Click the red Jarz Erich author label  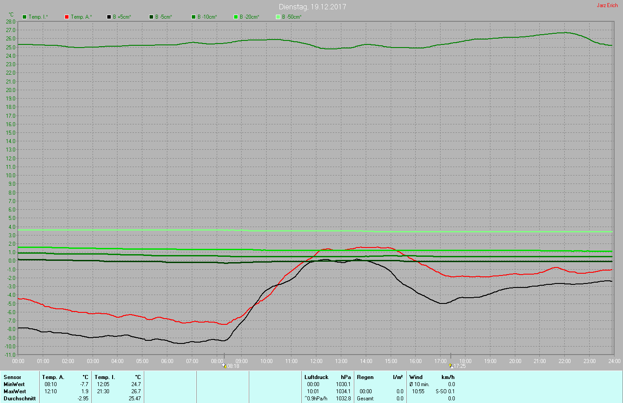point(607,5)
